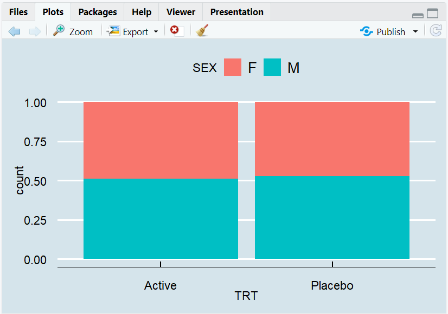Refresh the plot display
Screen dimensions: 448x314
coord(436,31)
